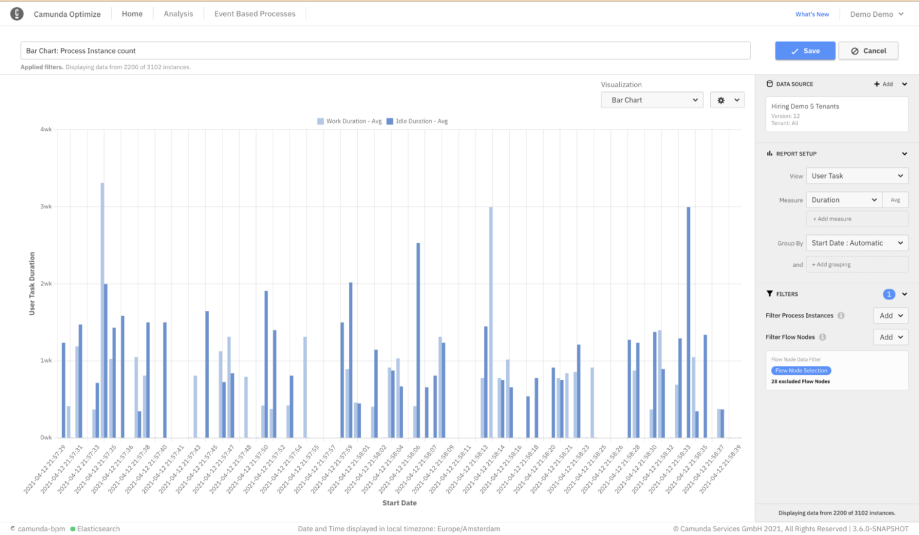
Task: Click the Flow Node Selection filter badge
Action: click(801, 371)
